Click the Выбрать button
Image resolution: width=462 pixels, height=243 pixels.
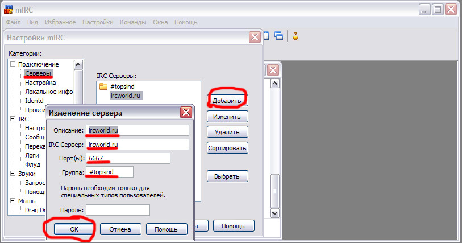pyautogui.click(x=227, y=176)
